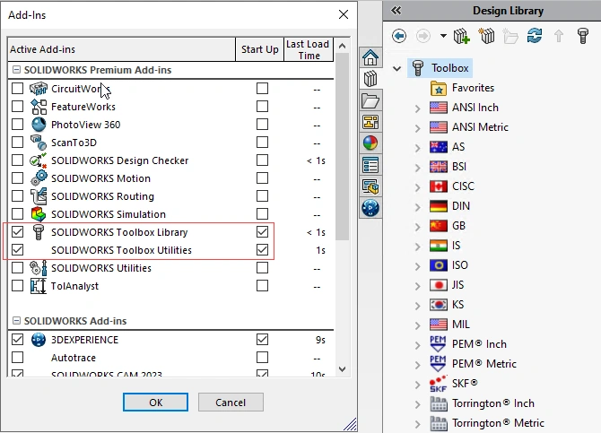Click the GB Chinese flag icon
Screen dimensions: 601x433
[438, 226]
